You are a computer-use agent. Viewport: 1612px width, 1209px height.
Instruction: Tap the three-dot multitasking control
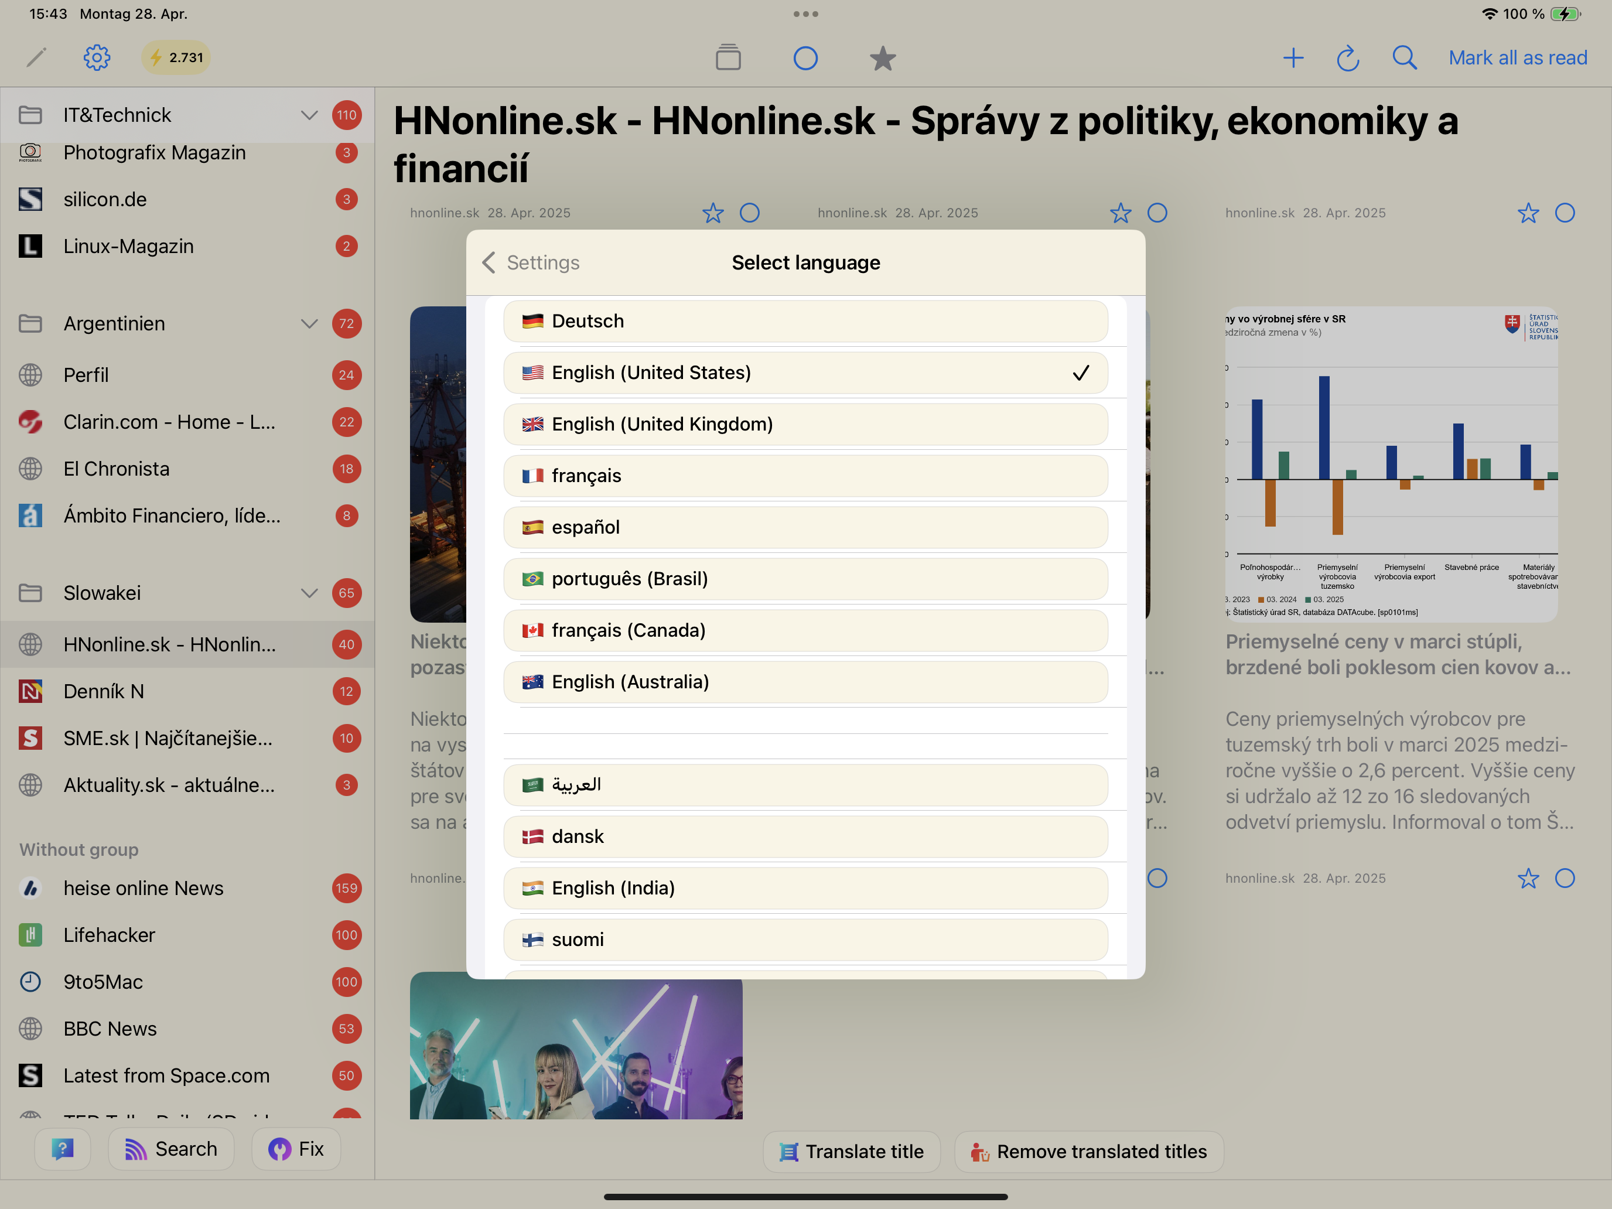click(805, 14)
